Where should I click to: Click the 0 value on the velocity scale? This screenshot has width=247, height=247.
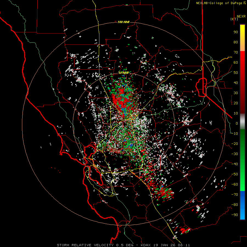[x=237, y=123]
